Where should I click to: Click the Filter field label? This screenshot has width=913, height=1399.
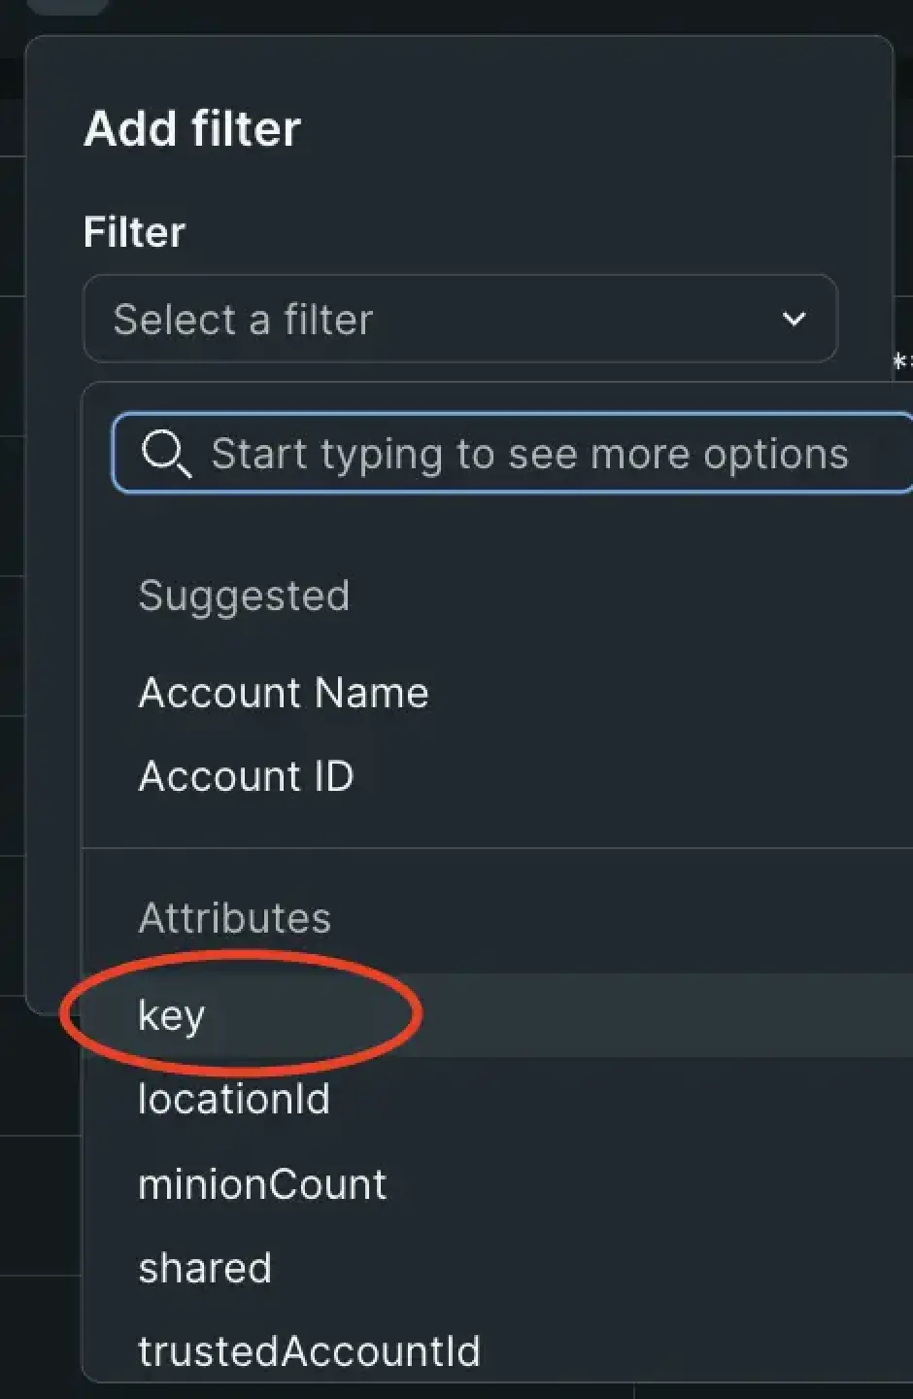click(134, 231)
